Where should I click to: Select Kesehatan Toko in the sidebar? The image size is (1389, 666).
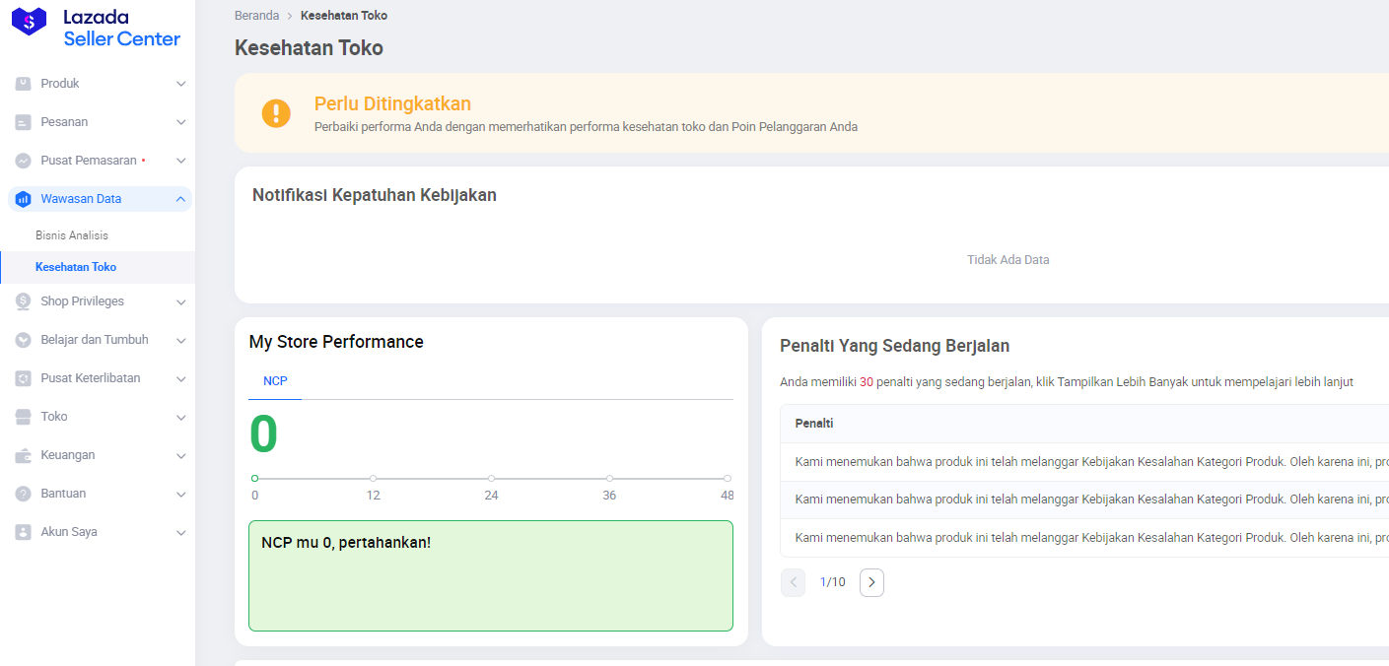76,267
